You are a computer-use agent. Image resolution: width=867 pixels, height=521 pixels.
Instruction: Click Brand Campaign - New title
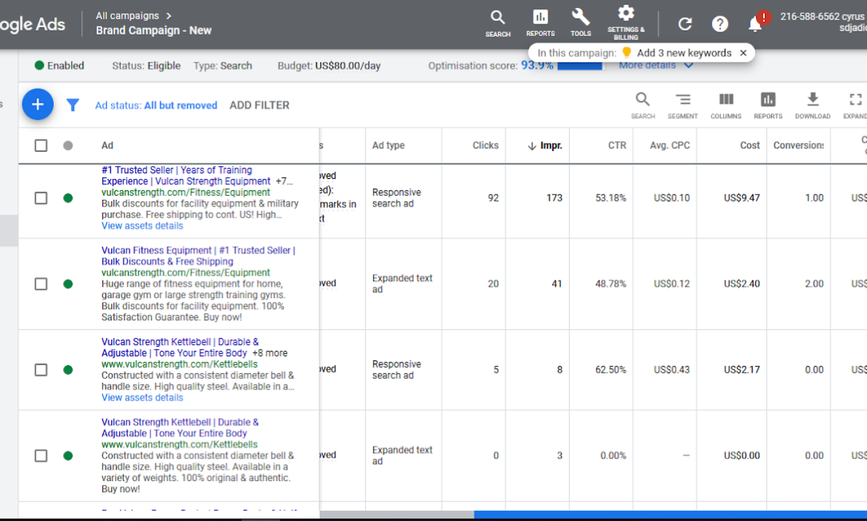[x=154, y=30]
